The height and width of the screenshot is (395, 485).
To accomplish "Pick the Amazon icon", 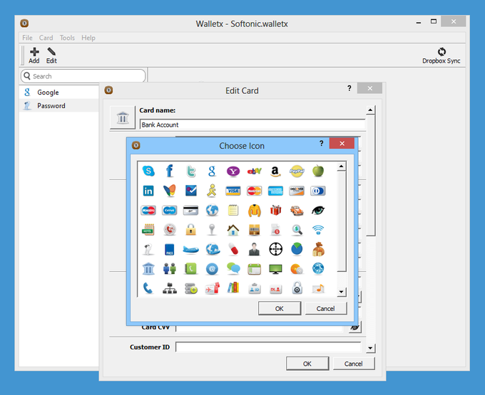I will [275, 171].
